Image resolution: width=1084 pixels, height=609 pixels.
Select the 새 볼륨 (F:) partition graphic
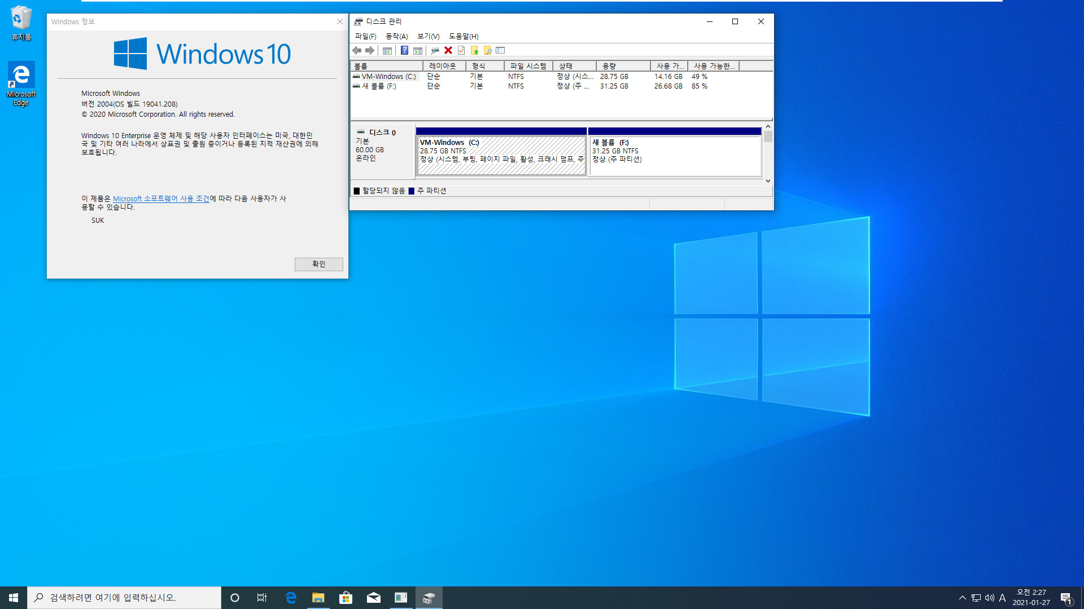675,152
